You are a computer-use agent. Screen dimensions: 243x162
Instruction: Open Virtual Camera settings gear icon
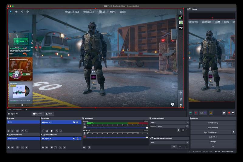tap(233, 132)
